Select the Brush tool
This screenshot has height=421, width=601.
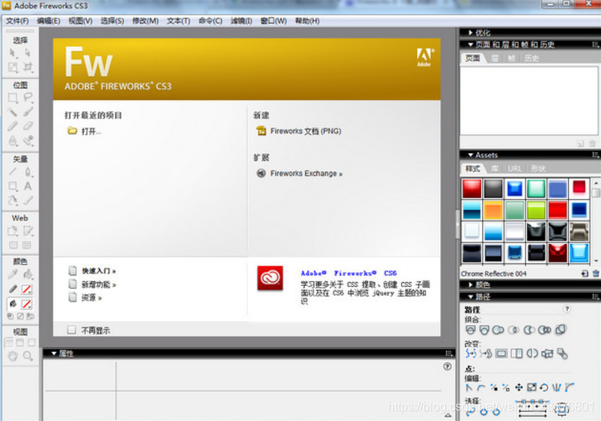(x=27, y=111)
